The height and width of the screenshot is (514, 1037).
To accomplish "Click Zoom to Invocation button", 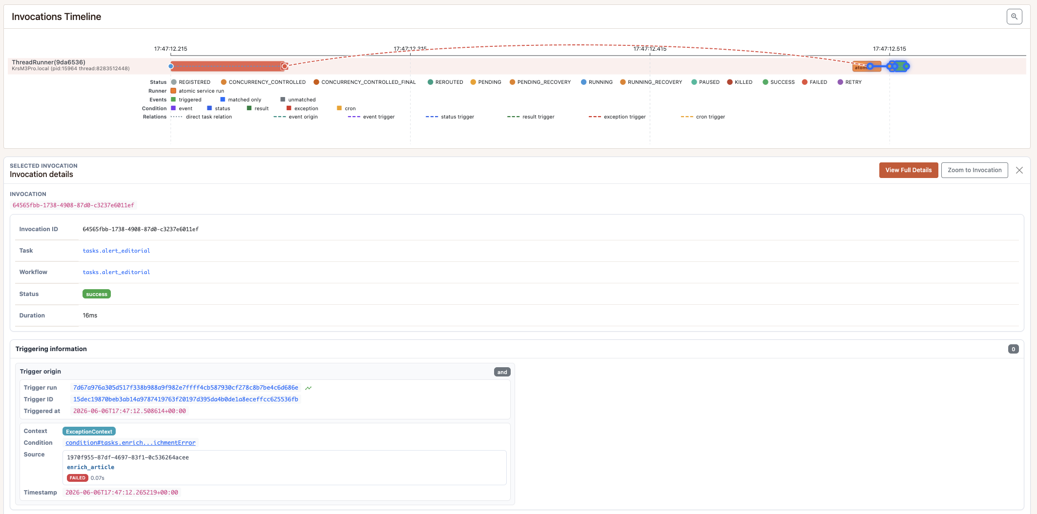I will click(975, 170).
